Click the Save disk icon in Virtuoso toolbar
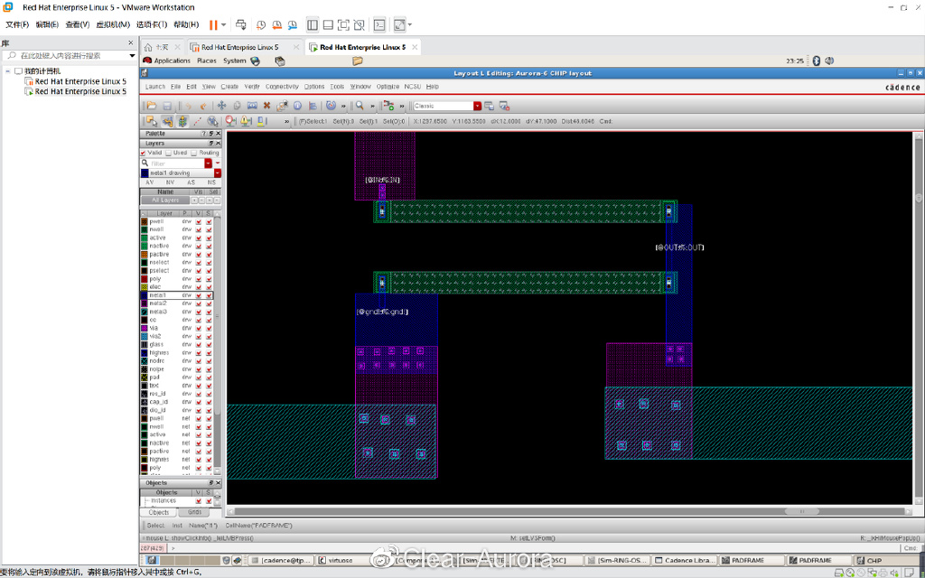Viewport: 925px width, 578px height. [x=167, y=106]
